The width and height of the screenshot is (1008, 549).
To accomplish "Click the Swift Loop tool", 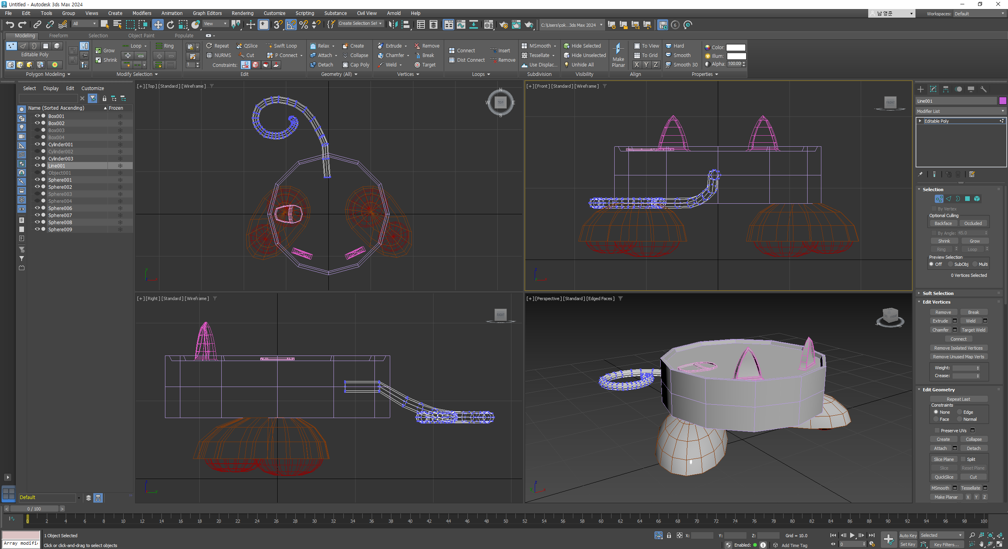I will click(281, 46).
